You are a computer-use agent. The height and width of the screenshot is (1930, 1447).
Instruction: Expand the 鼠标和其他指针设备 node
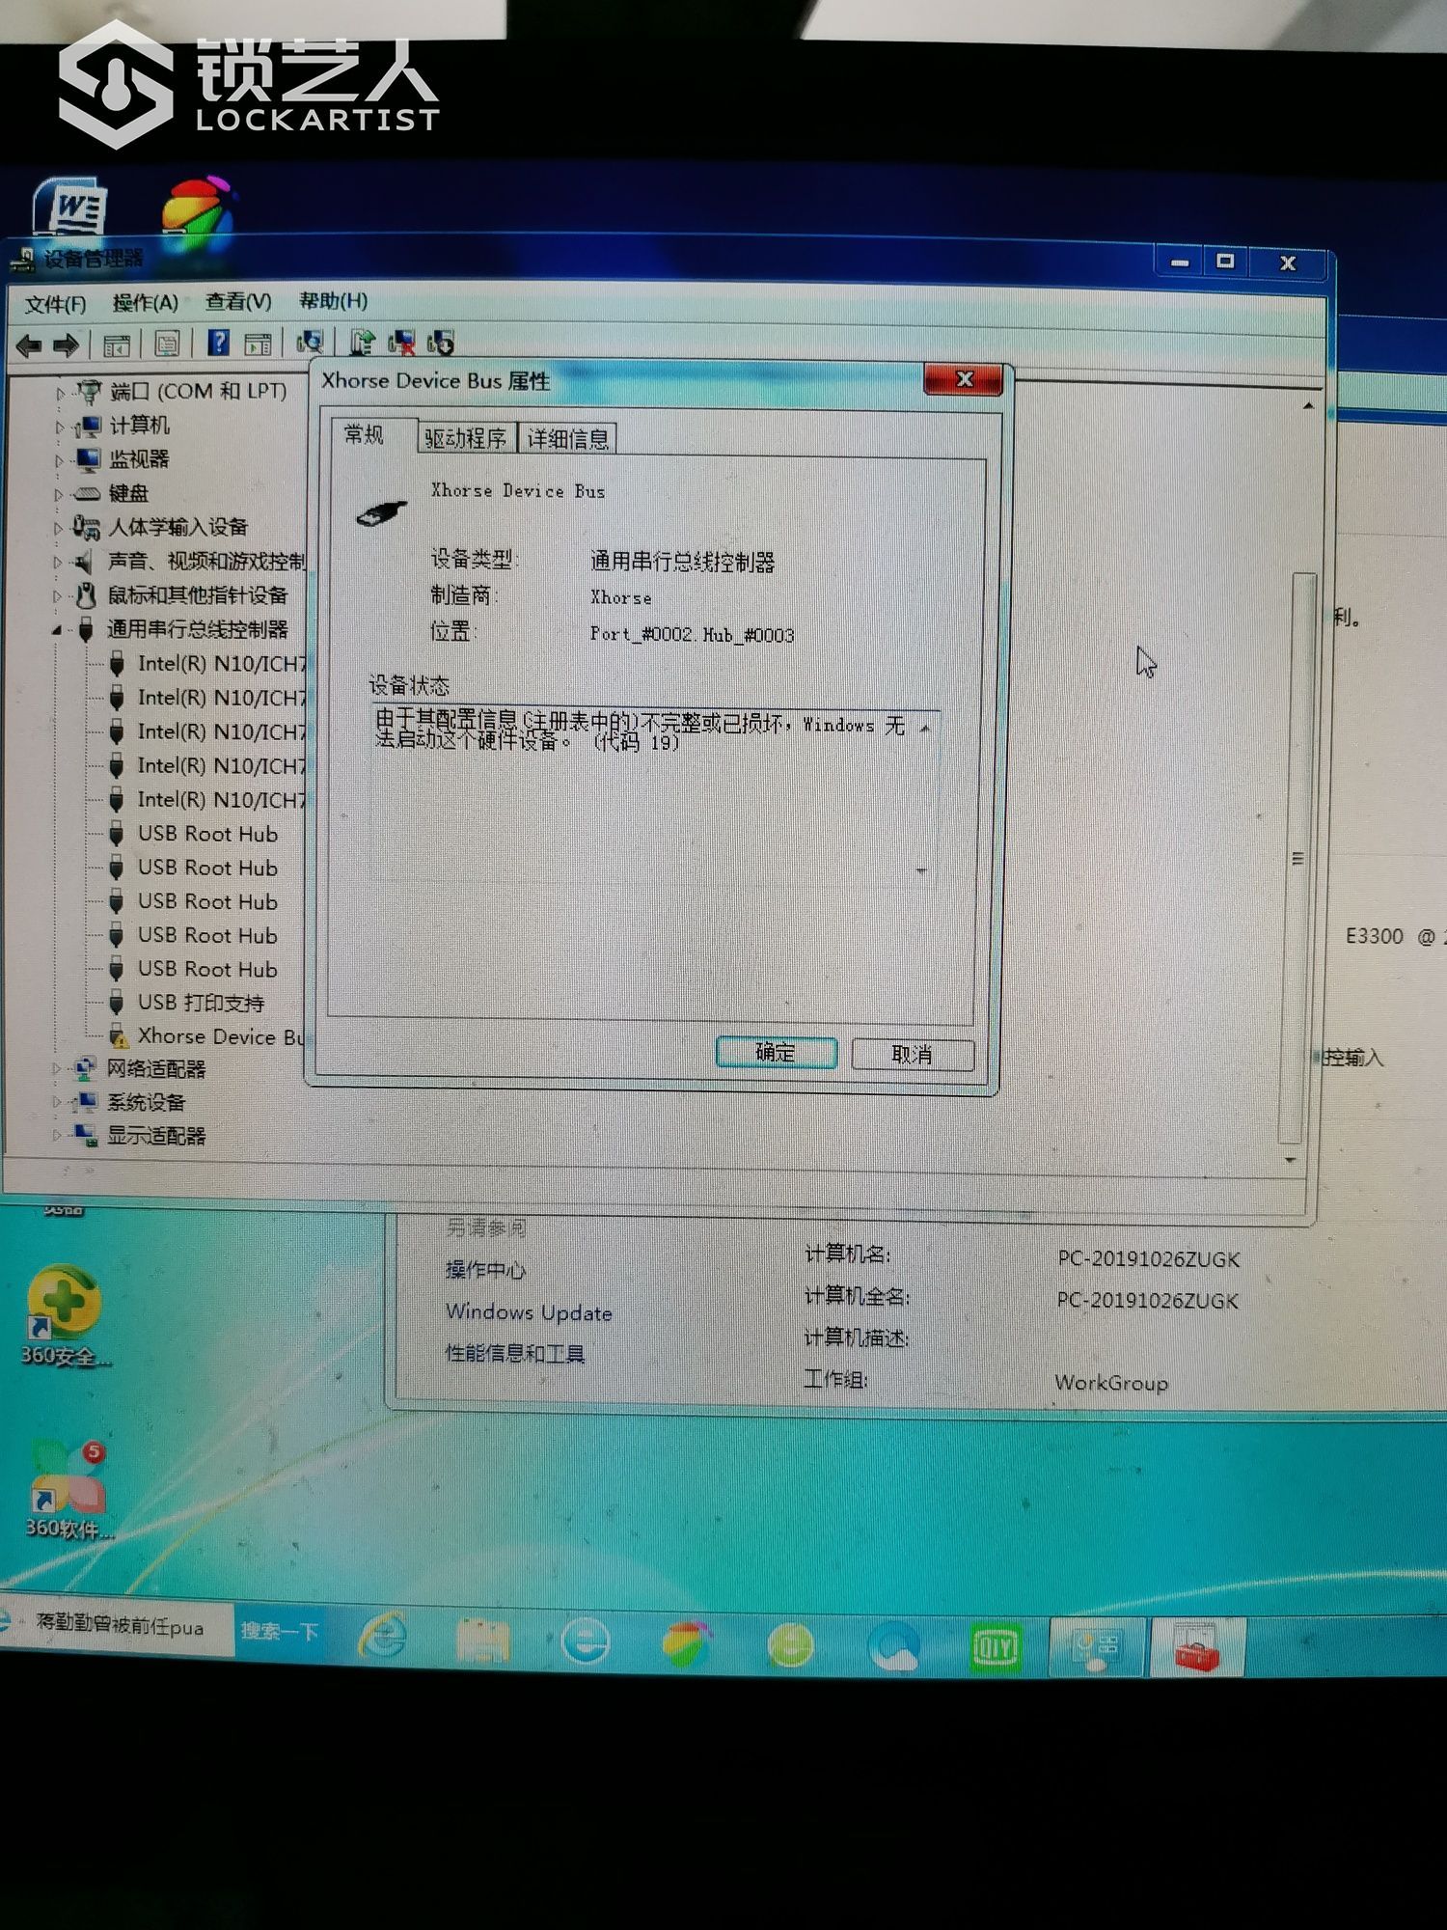(58, 595)
